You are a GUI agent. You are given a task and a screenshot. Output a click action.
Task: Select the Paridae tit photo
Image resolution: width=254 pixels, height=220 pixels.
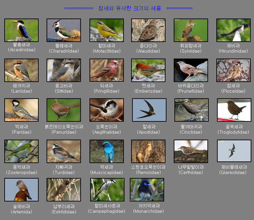(x=21, y=110)
